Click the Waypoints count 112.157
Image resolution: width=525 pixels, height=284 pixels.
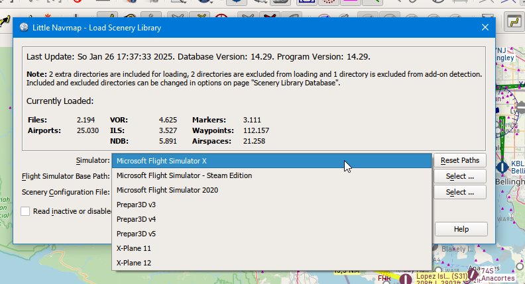(x=256, y=130)
